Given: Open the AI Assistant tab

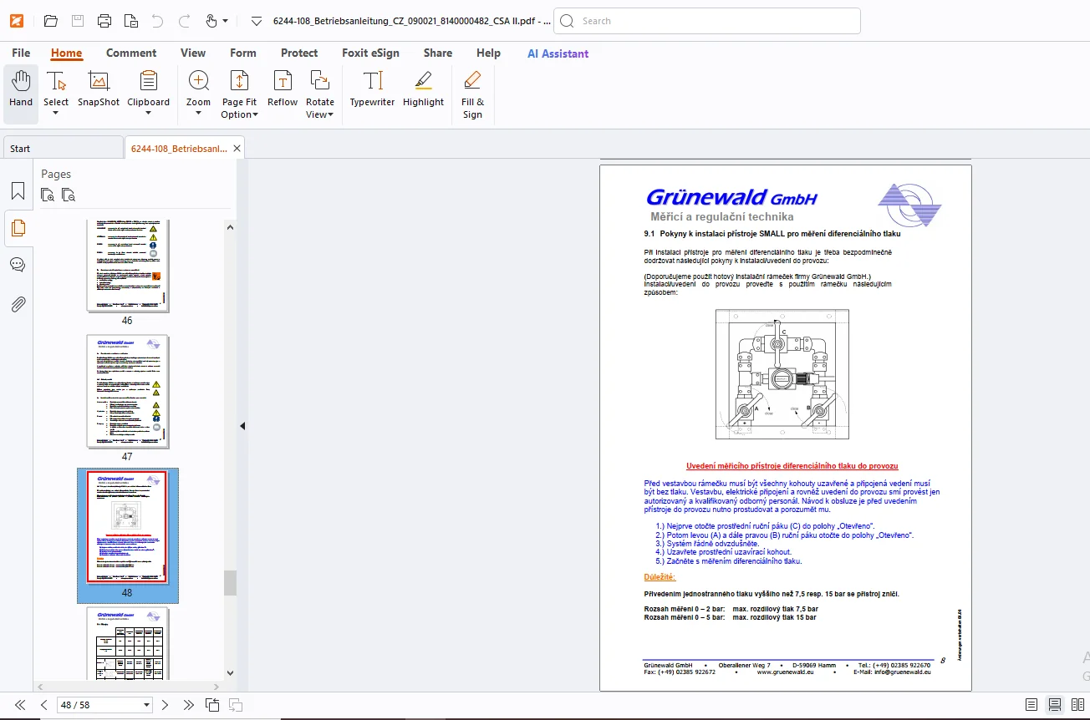Looking at the screenshot, I should [x=558, y=53].
